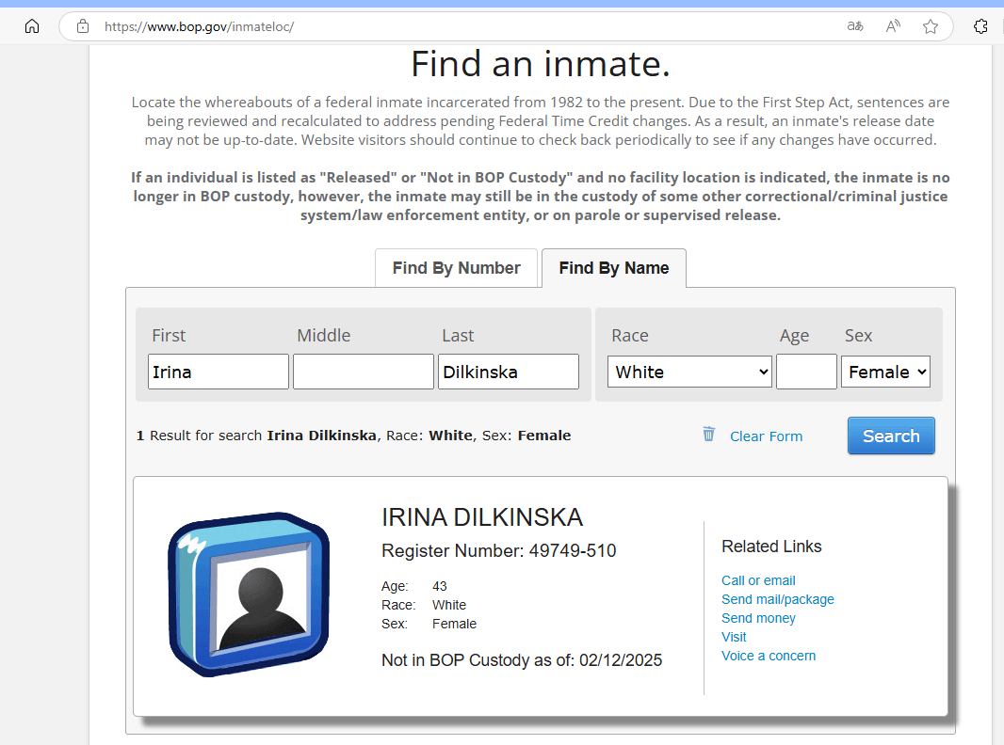
Task: Click the Voice a concern link
Action: [x=769, y=656]
